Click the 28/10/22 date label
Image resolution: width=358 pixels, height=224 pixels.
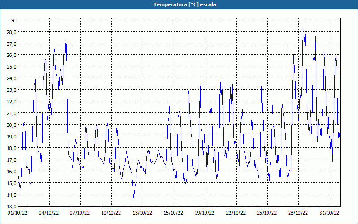pos(298,213)
